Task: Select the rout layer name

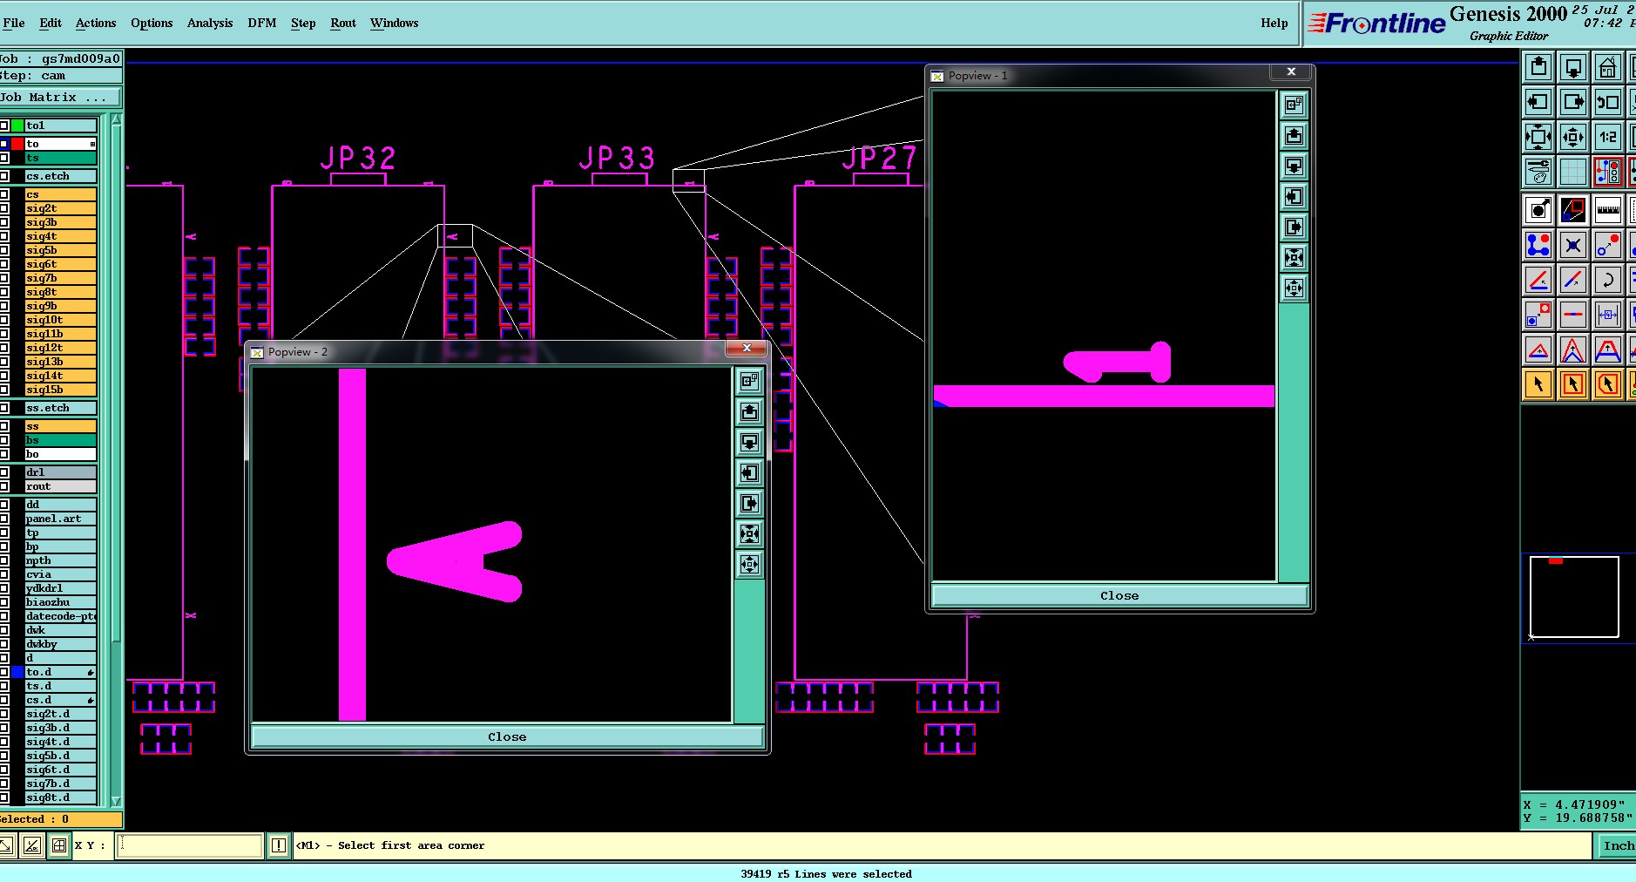Action: pos(60,486)
